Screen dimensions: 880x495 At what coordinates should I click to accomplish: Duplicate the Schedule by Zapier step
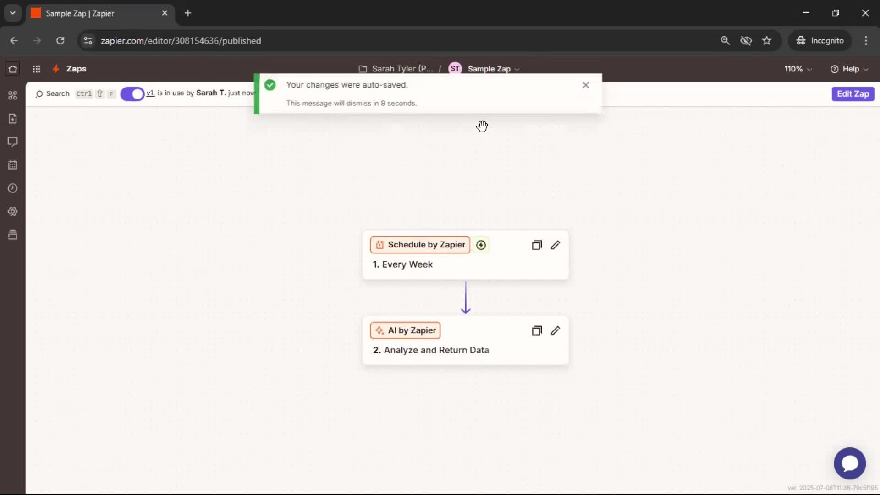point(537,245)
